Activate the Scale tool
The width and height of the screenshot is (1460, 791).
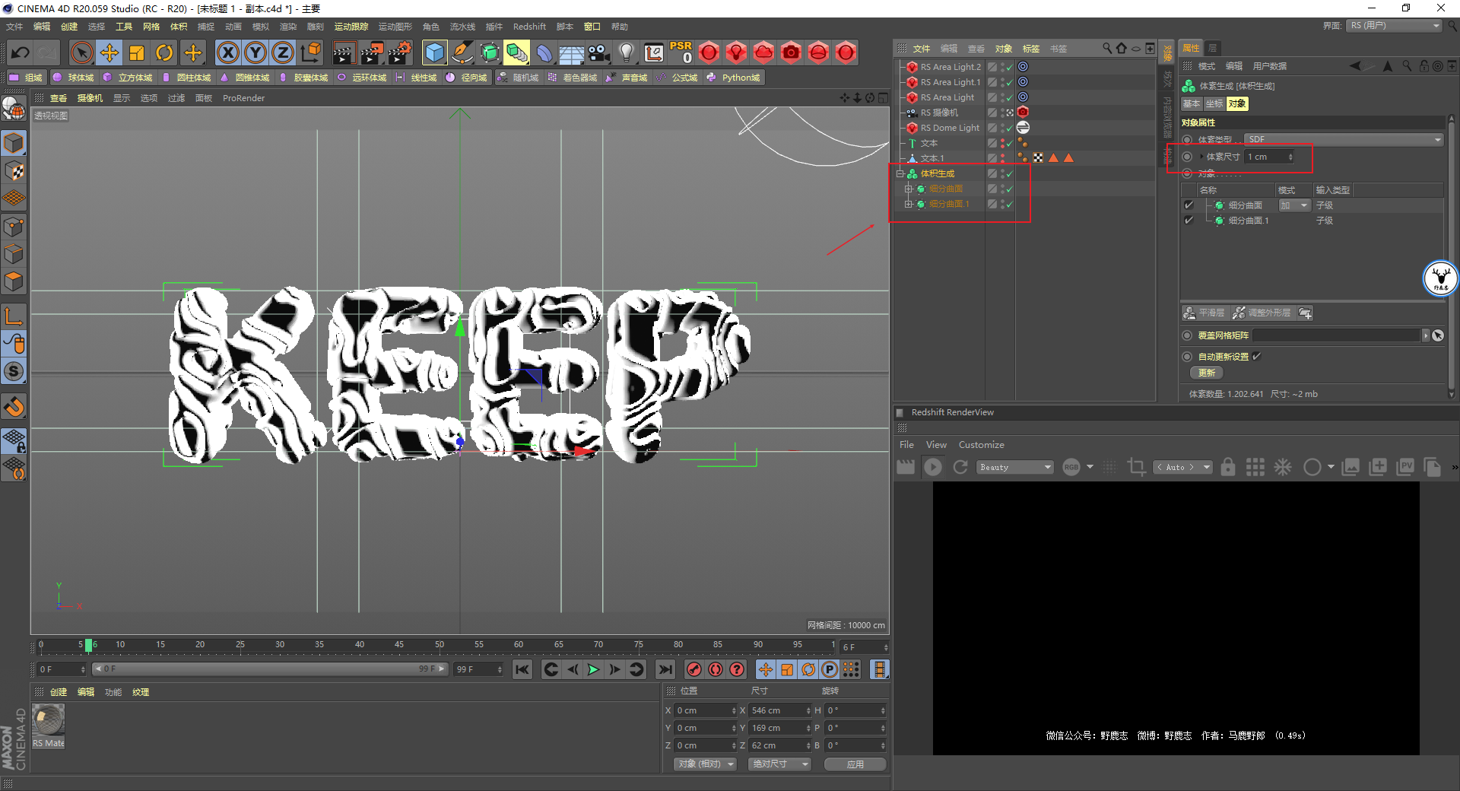pyautogui.click(x=137, y=52)
